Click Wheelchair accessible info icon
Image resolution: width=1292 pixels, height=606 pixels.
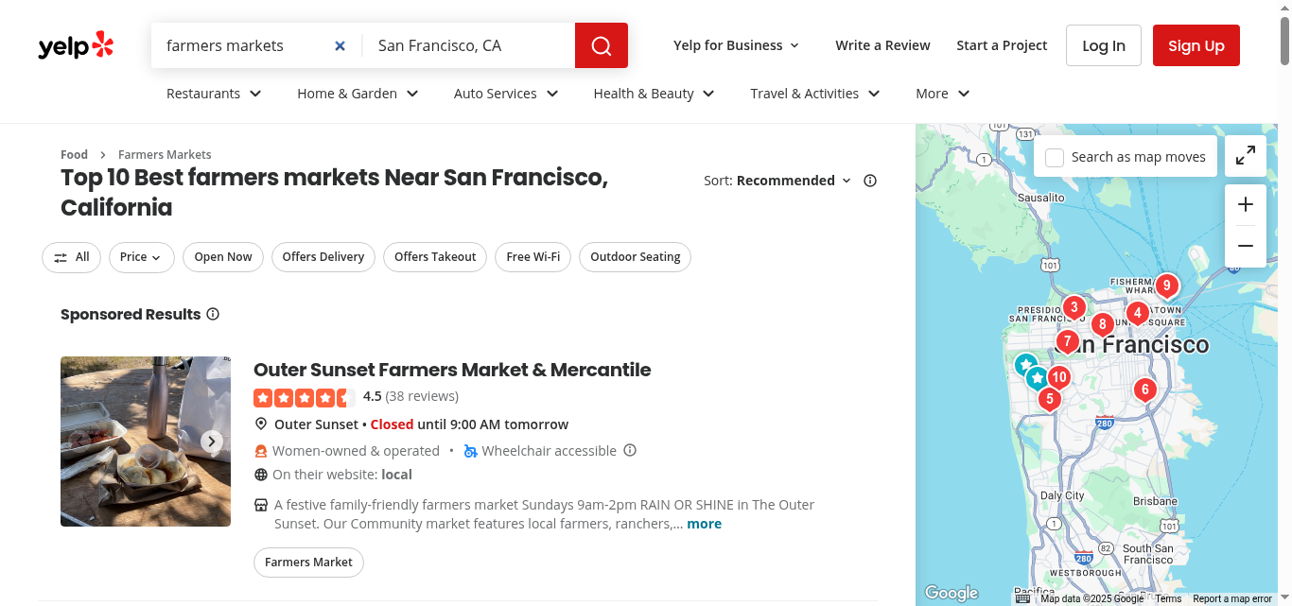630,450
